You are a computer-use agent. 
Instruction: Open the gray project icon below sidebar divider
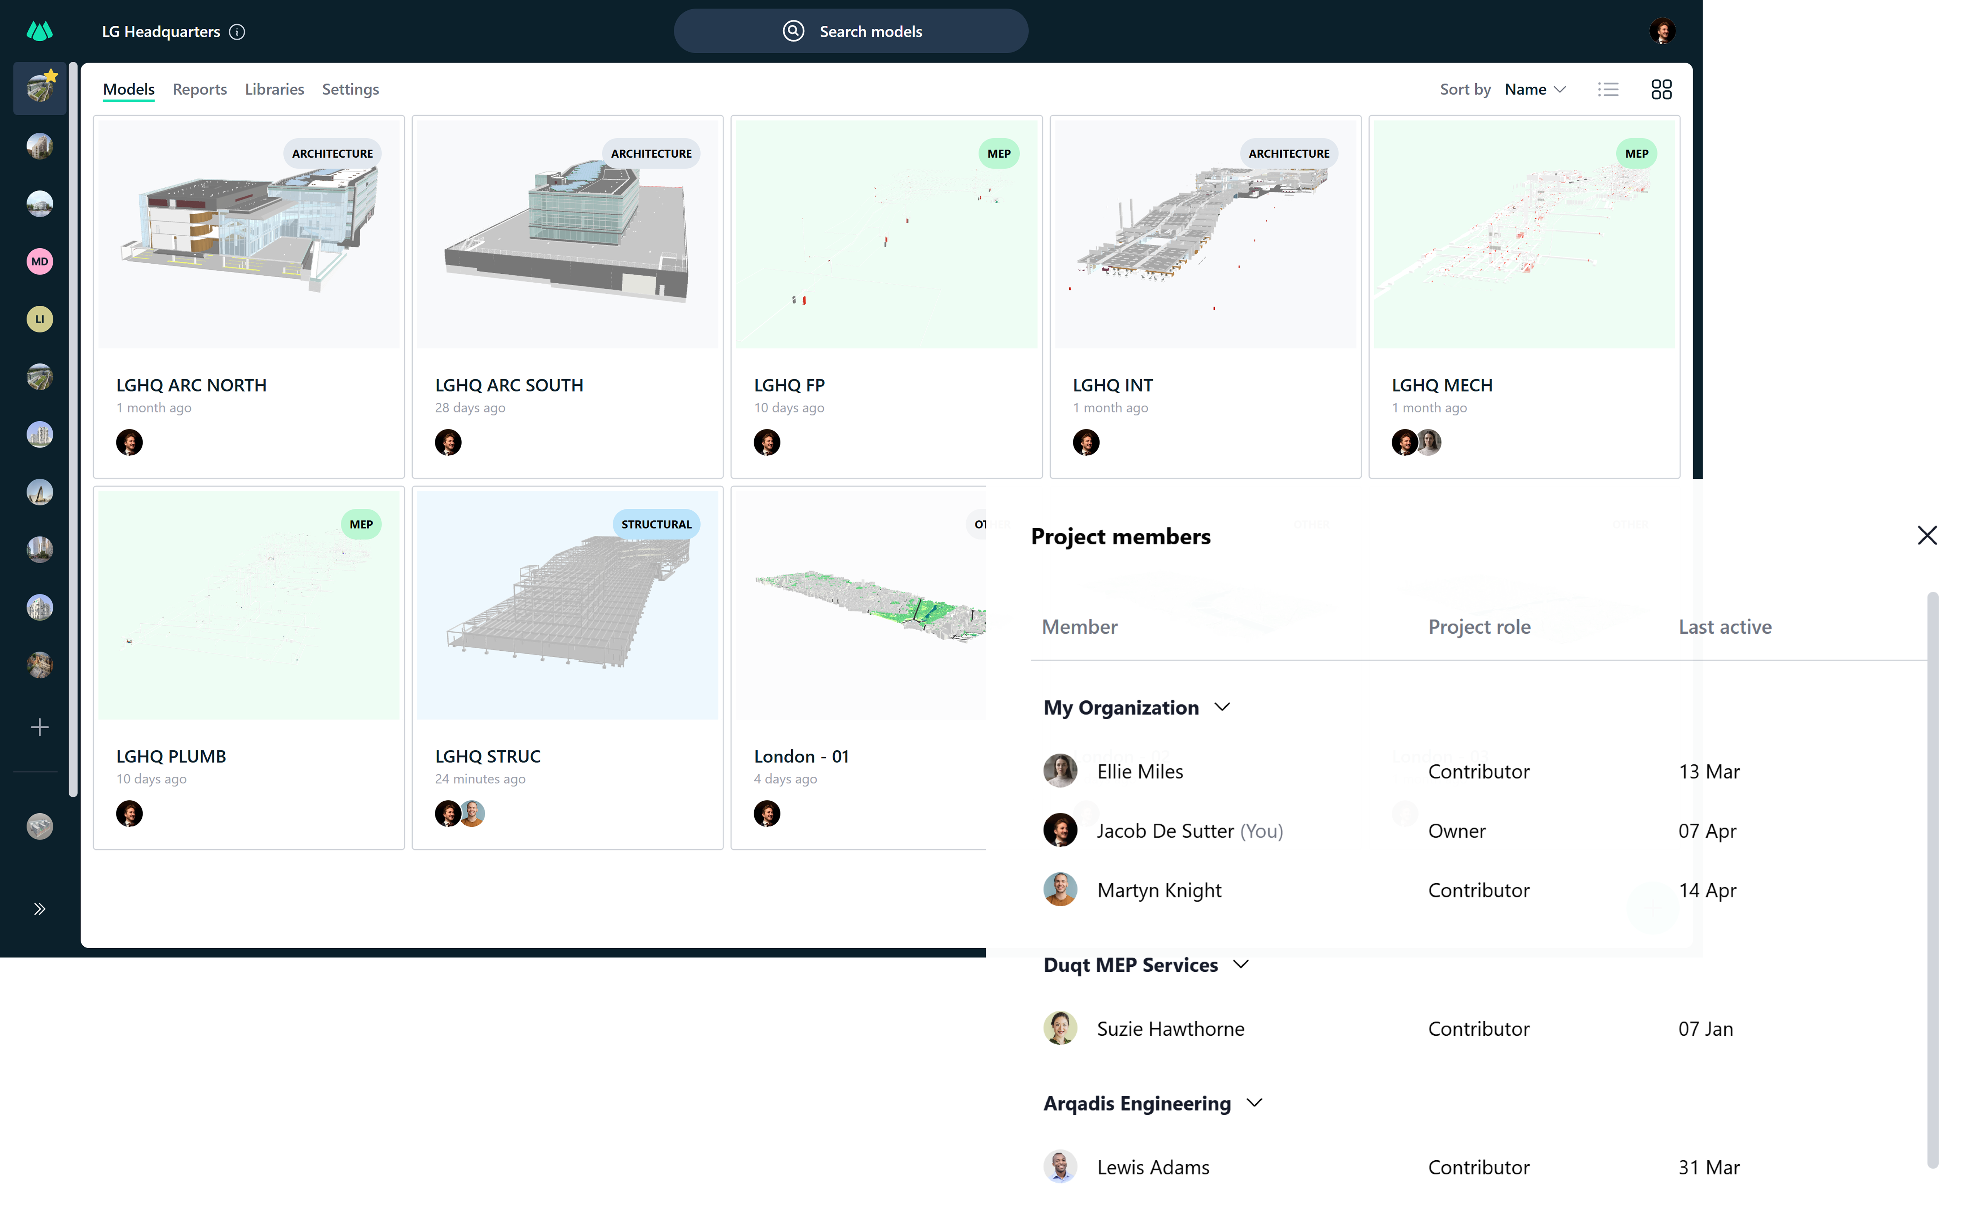[x=39, y=827]
